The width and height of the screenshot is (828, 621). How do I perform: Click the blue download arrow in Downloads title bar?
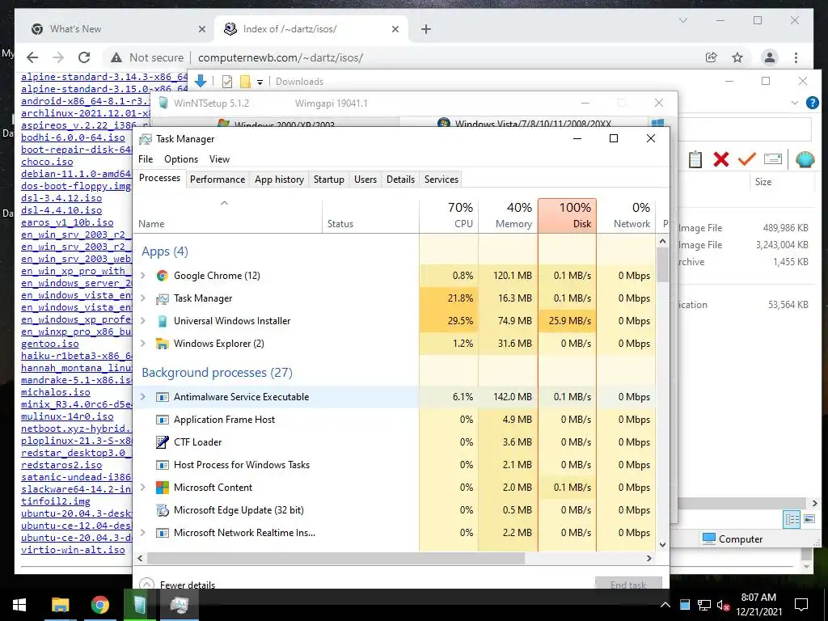201,81
